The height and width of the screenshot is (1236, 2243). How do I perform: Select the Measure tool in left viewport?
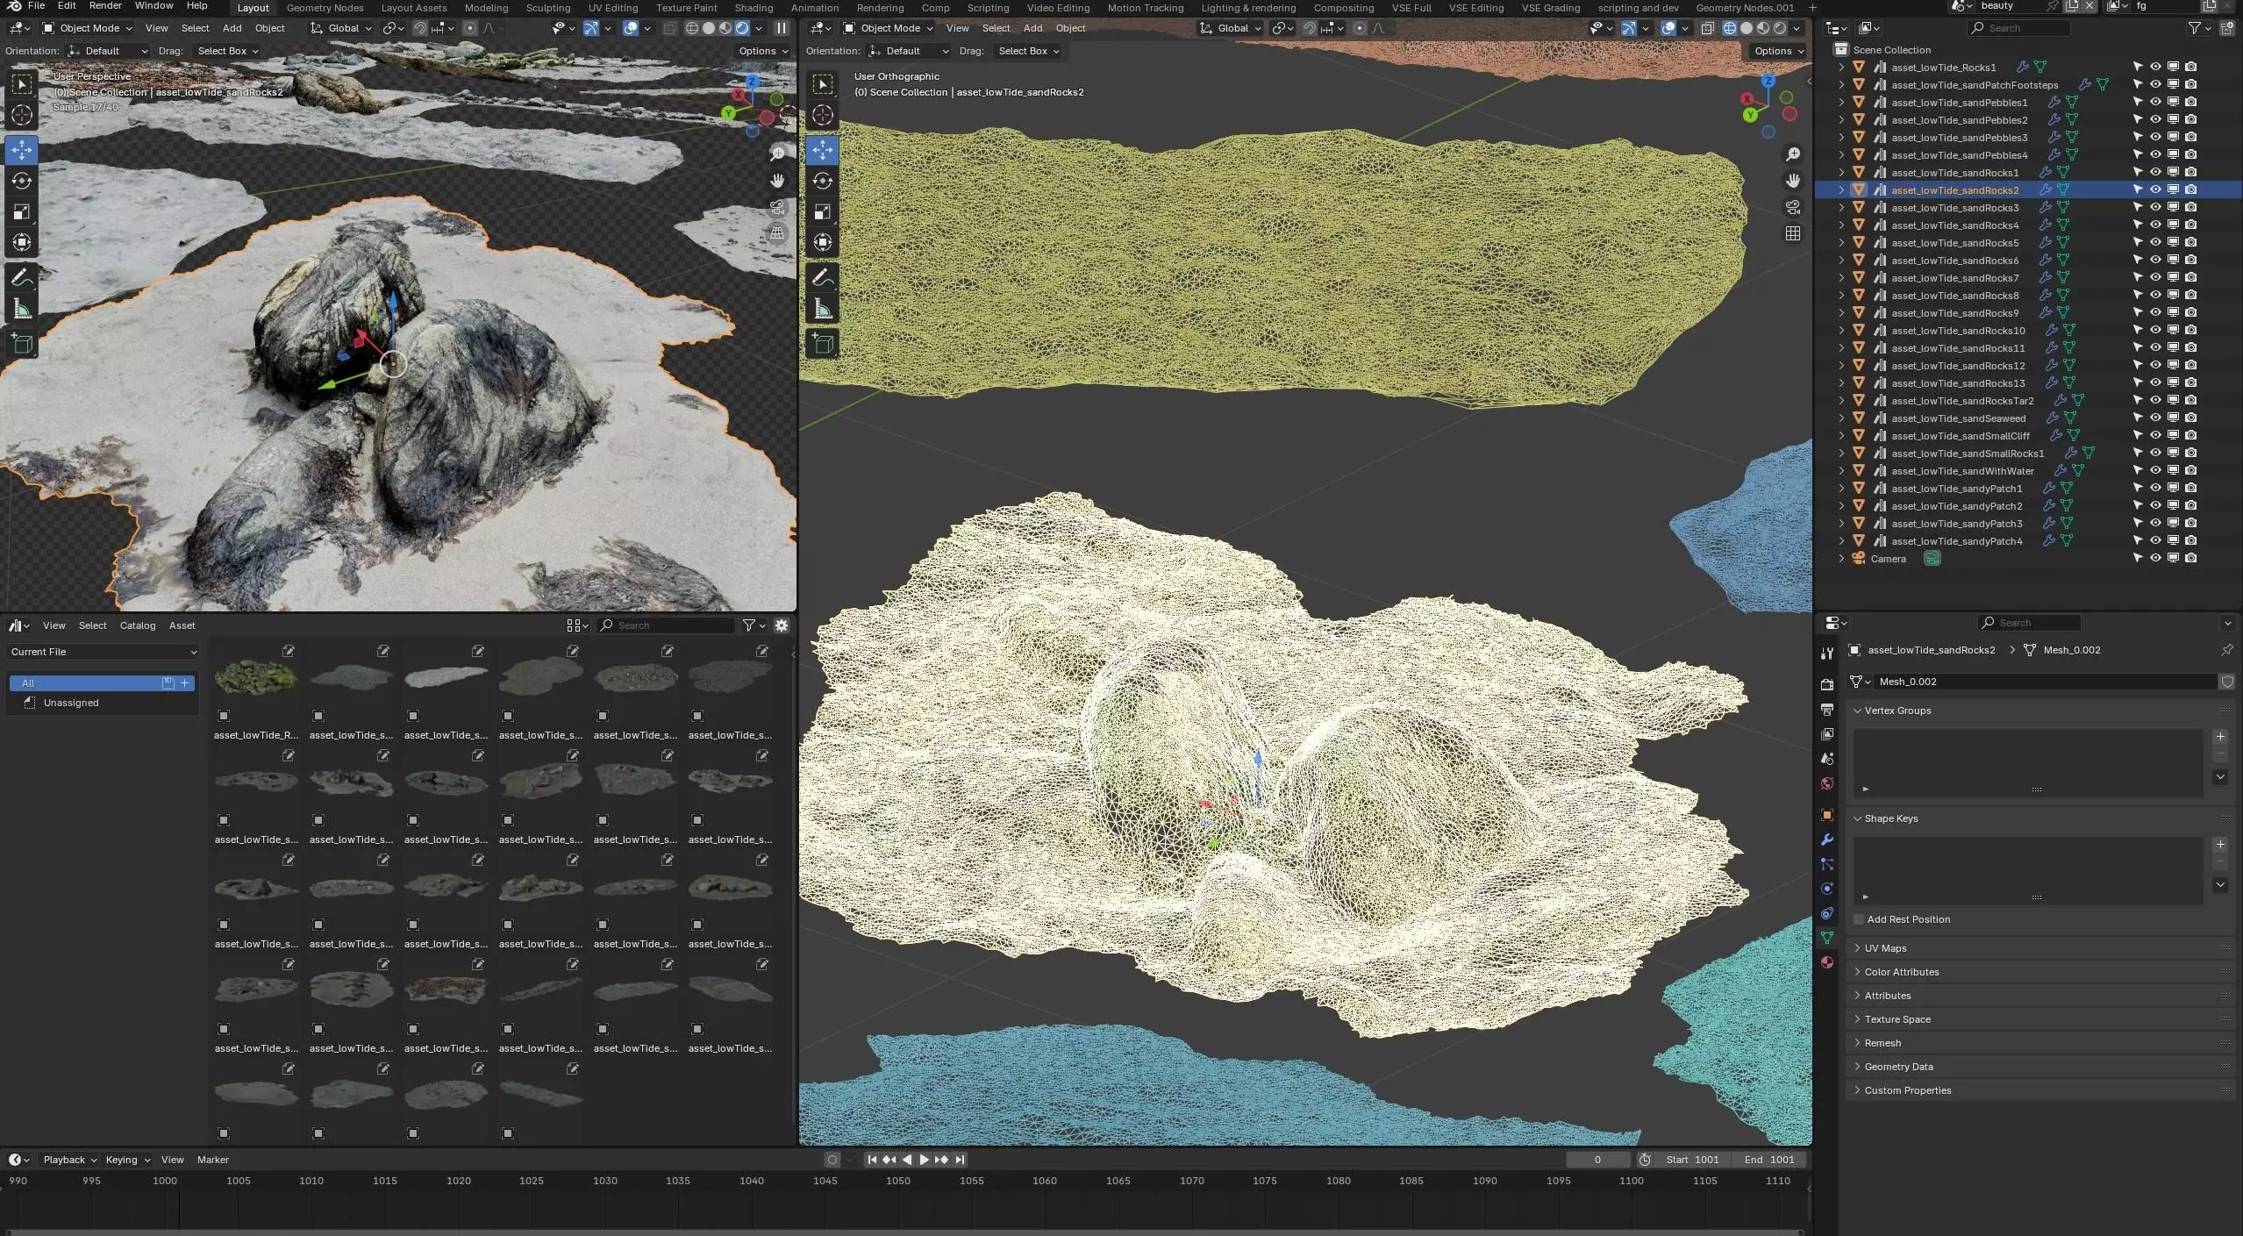(22, 309)
